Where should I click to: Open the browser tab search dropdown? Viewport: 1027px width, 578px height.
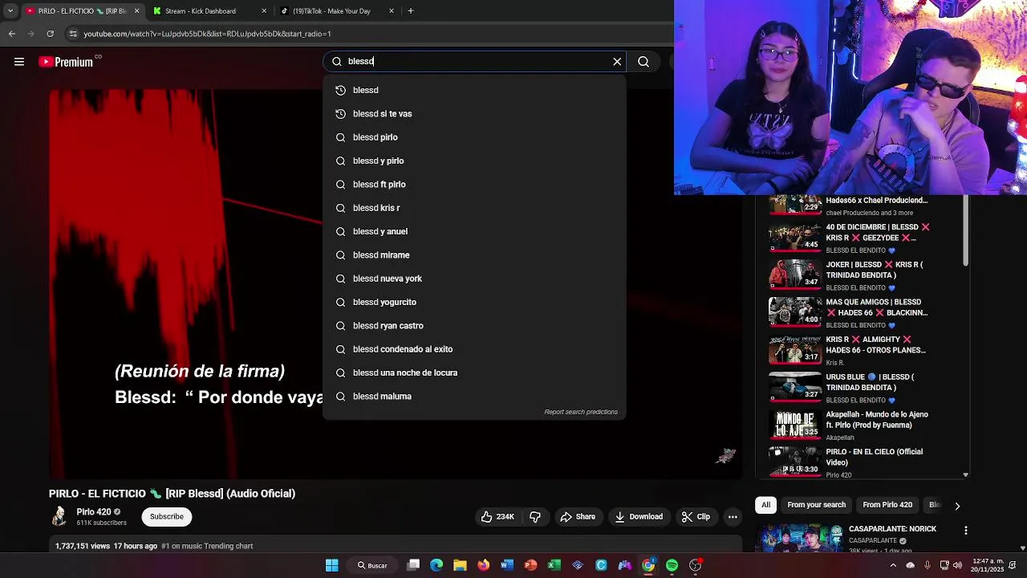pyautogui.click(x=10, y=11)
